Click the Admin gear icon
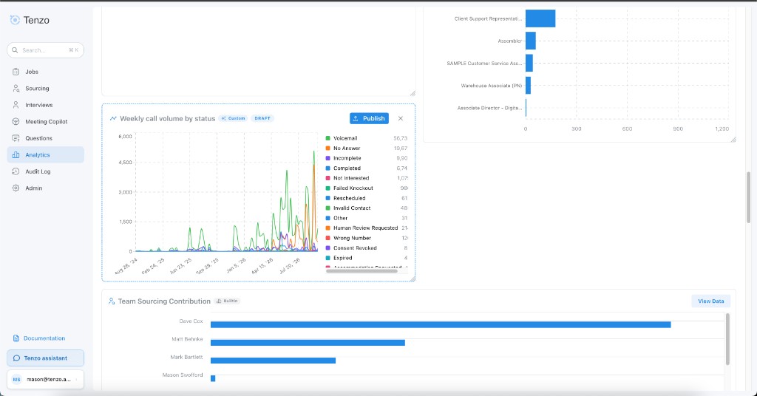Viewport: 757px width, 396px height. coord(16,188)
